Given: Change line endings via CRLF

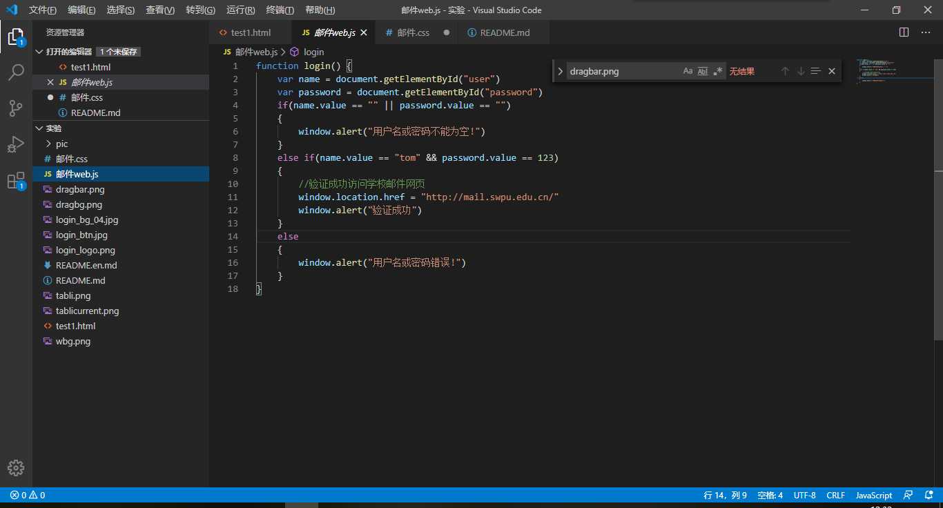Looking at the screenshot, I should 835,495.
